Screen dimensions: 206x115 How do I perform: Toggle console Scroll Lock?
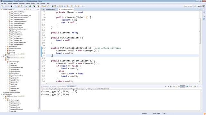(176, 87)
